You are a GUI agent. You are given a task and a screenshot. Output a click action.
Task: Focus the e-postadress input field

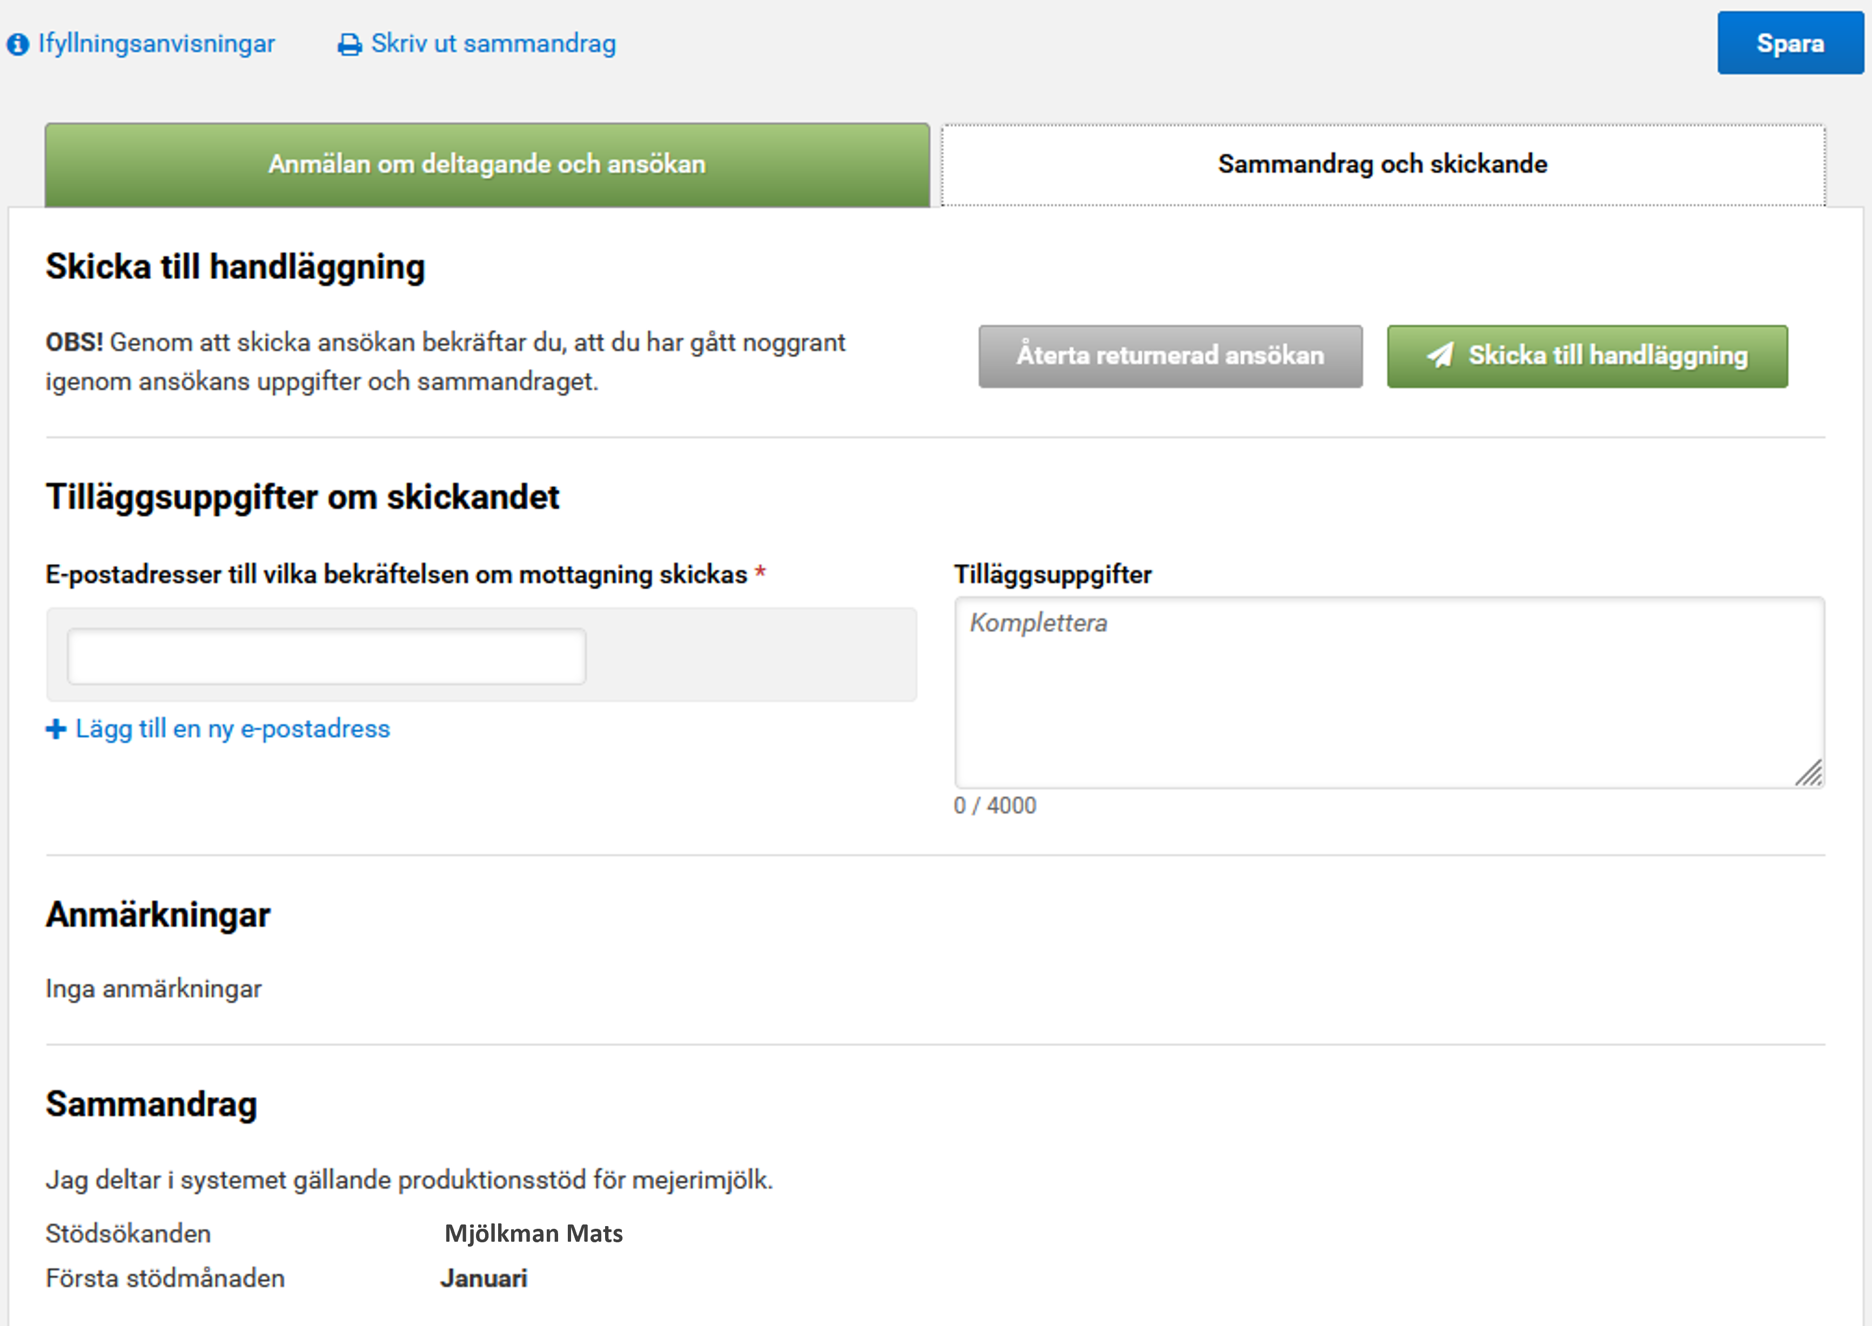tap(326, 656)
